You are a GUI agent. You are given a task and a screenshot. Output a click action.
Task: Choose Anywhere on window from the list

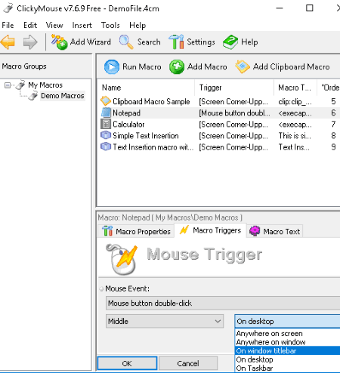pyautogui.click(x=287, y=342)
